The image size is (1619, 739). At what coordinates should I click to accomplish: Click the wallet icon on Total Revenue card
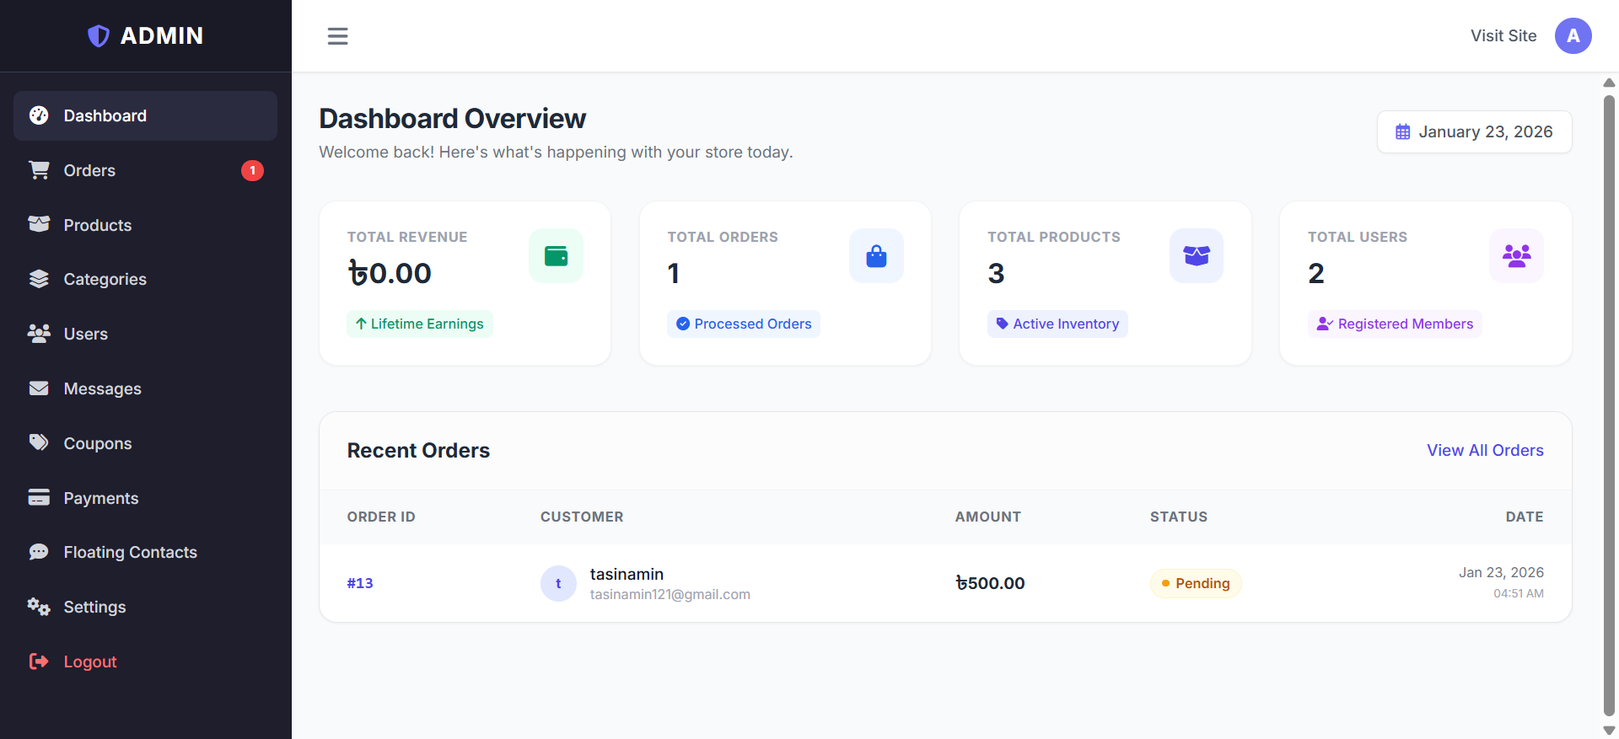(x=556, y=256)
